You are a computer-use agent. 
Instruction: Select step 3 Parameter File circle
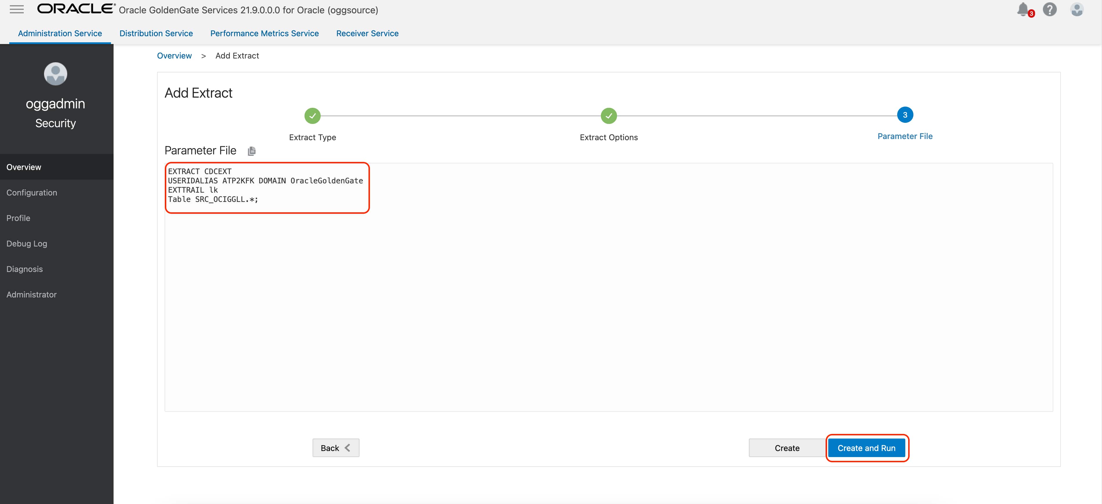pos(905,115)
